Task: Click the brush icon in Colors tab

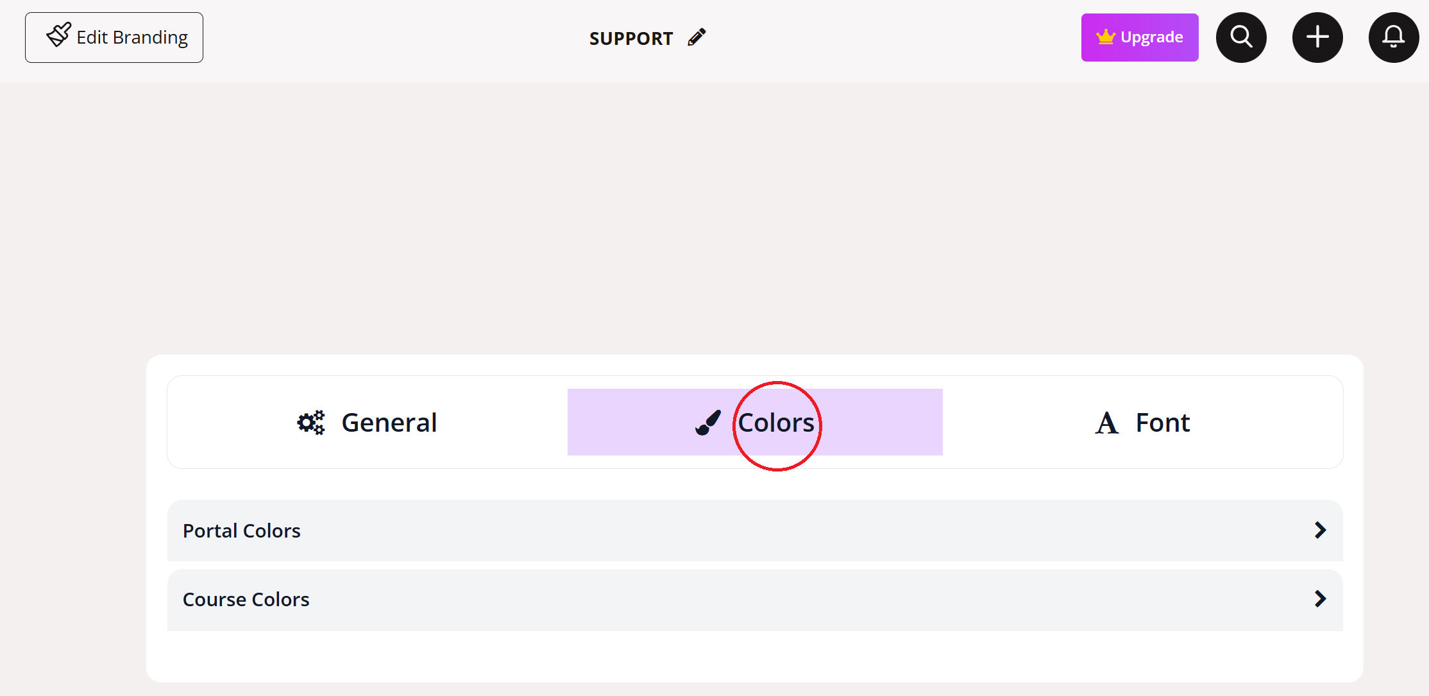Action: (x=708, y=423)
